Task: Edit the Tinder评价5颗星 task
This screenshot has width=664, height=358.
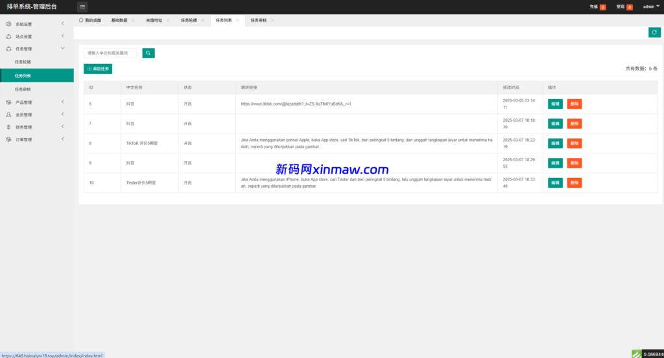Action: point(555,183)
